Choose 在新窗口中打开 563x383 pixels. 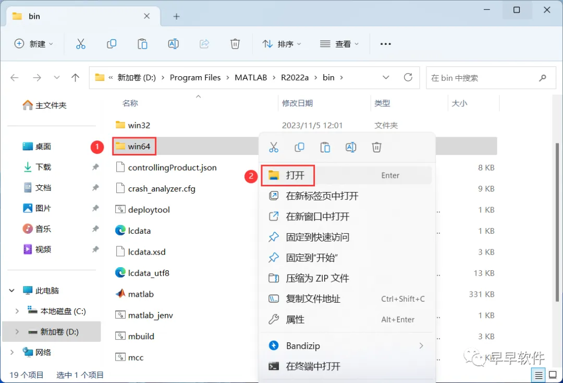347,217
